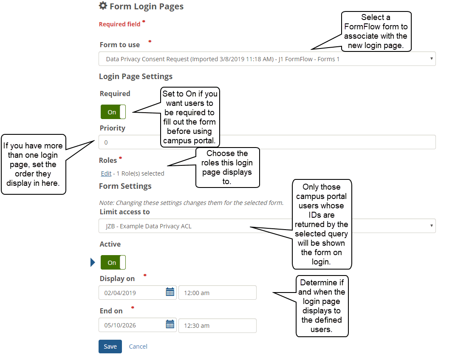Screen dimensions: 458x358
Task: Toggle off the Active switch
Action: tap(113, 262)
